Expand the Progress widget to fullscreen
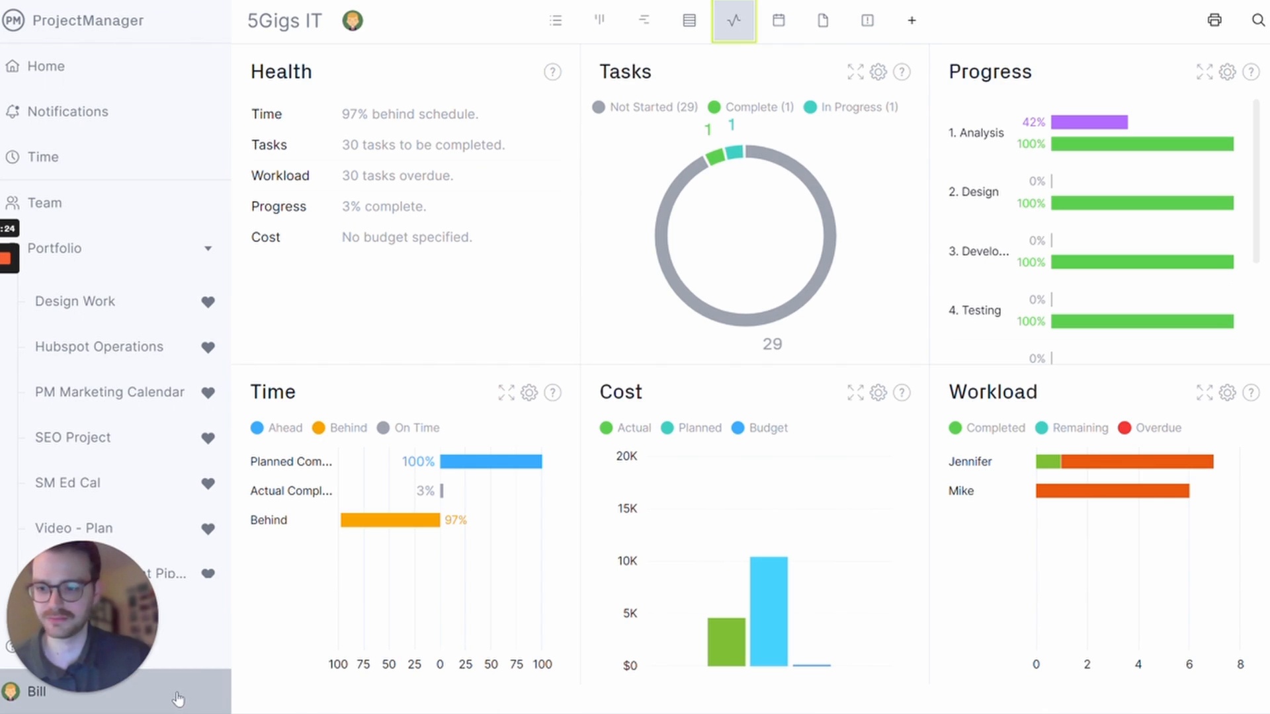 [1205, 72]
